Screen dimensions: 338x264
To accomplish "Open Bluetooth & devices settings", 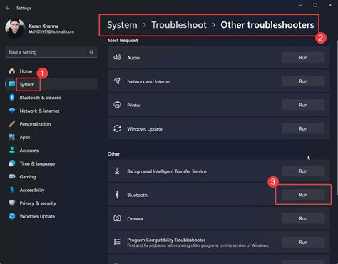I will [x=51, y=98].
